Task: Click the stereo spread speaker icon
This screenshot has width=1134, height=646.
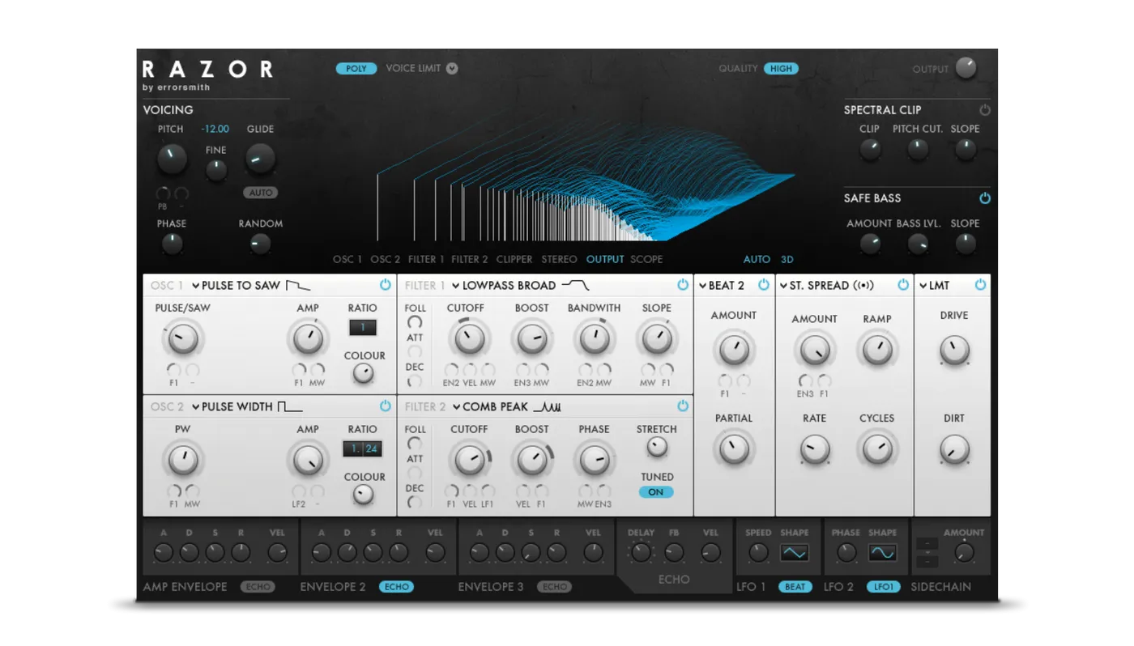Action: point(864,285)
